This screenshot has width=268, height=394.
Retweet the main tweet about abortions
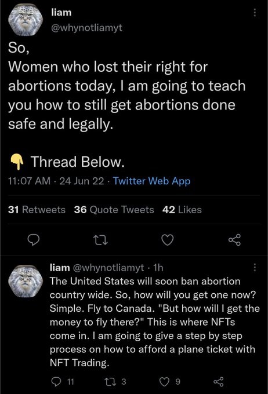[x=100, y=240]
